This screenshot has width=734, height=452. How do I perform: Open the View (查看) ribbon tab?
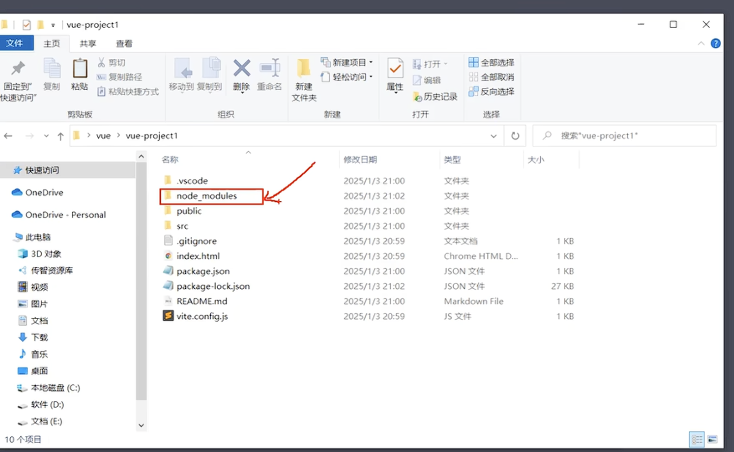124,43
